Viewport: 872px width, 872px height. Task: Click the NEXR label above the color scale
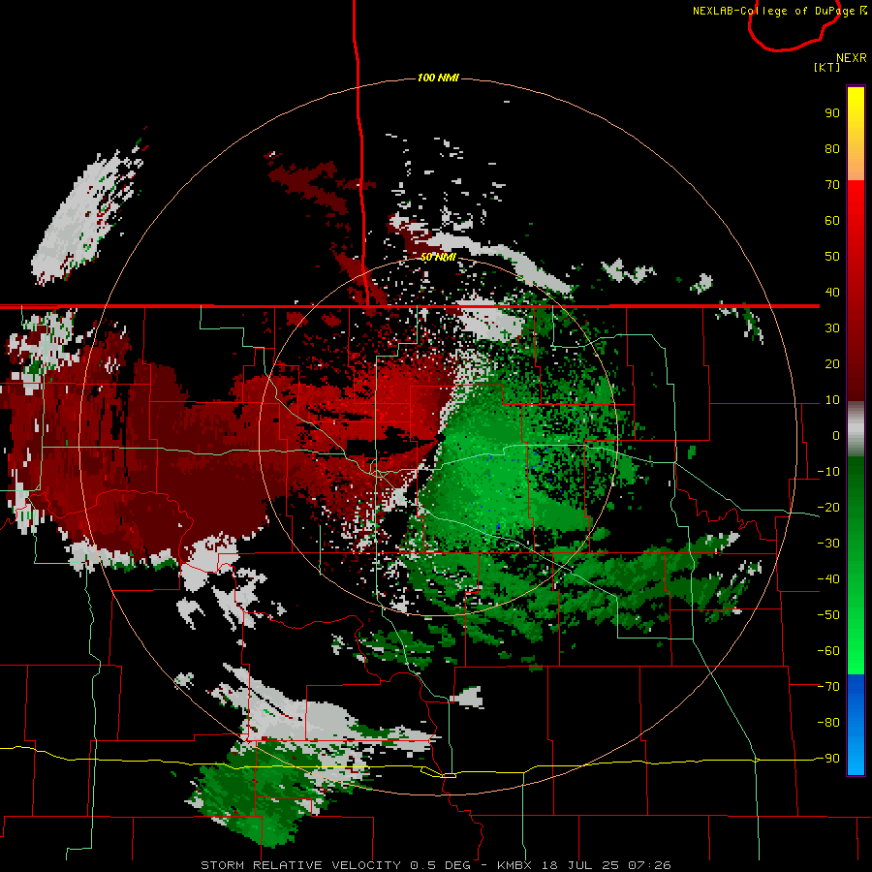tap(852, 58)
